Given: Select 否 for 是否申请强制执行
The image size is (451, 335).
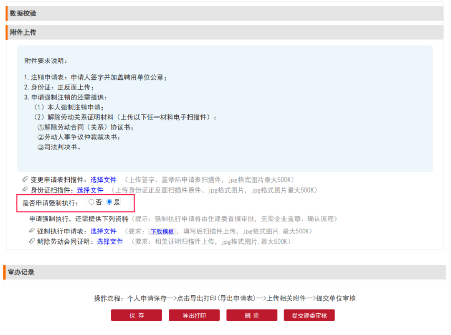Looking at the screenshot, I should (91, 202).
